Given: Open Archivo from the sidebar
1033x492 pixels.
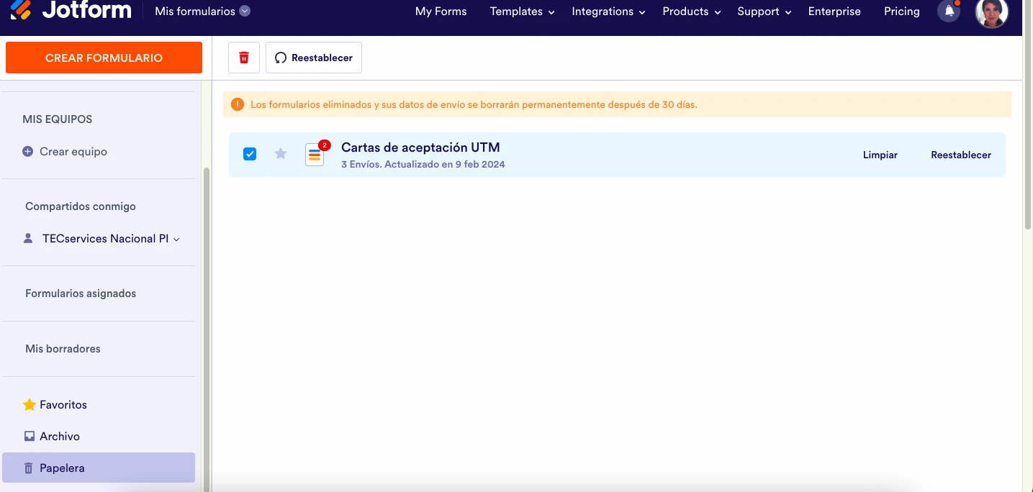Looking at the screenshot, I should 59,436.
